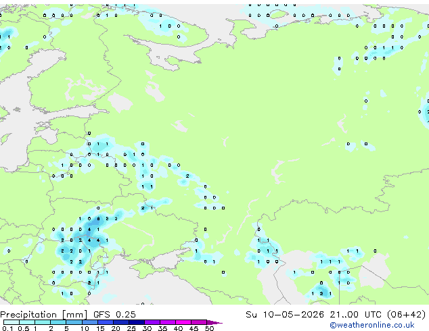
Task: Click the 2–5 mm legend swatch
Action: [x=58, y=322]
